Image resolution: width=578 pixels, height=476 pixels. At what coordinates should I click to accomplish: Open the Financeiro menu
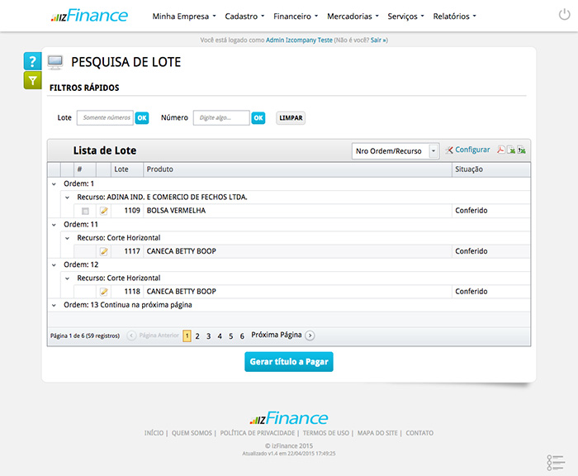(296, 16)
